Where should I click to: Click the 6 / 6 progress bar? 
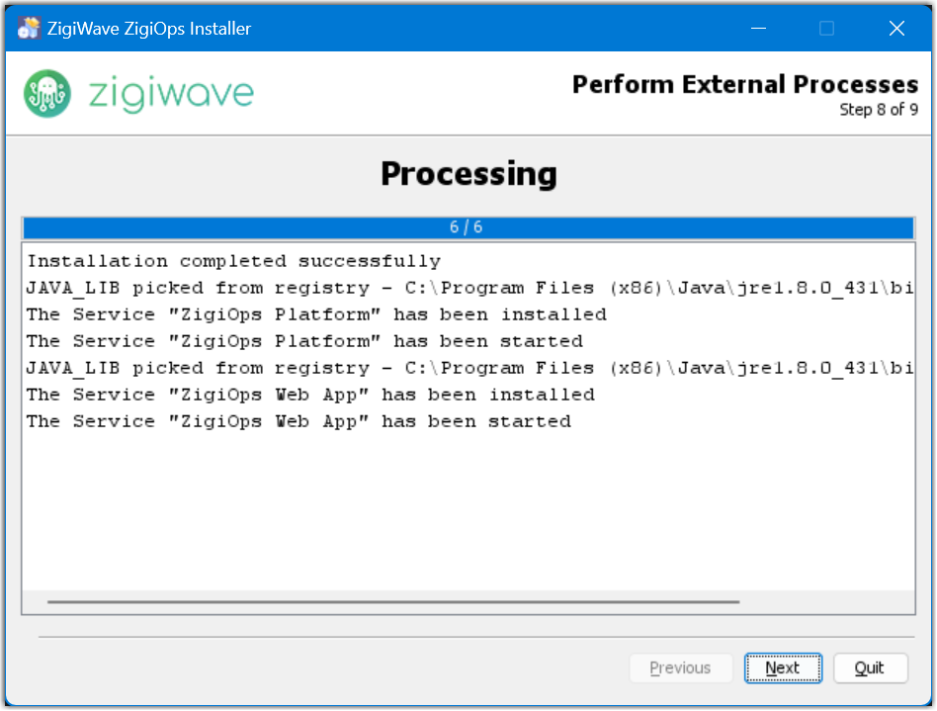[467, 227]
